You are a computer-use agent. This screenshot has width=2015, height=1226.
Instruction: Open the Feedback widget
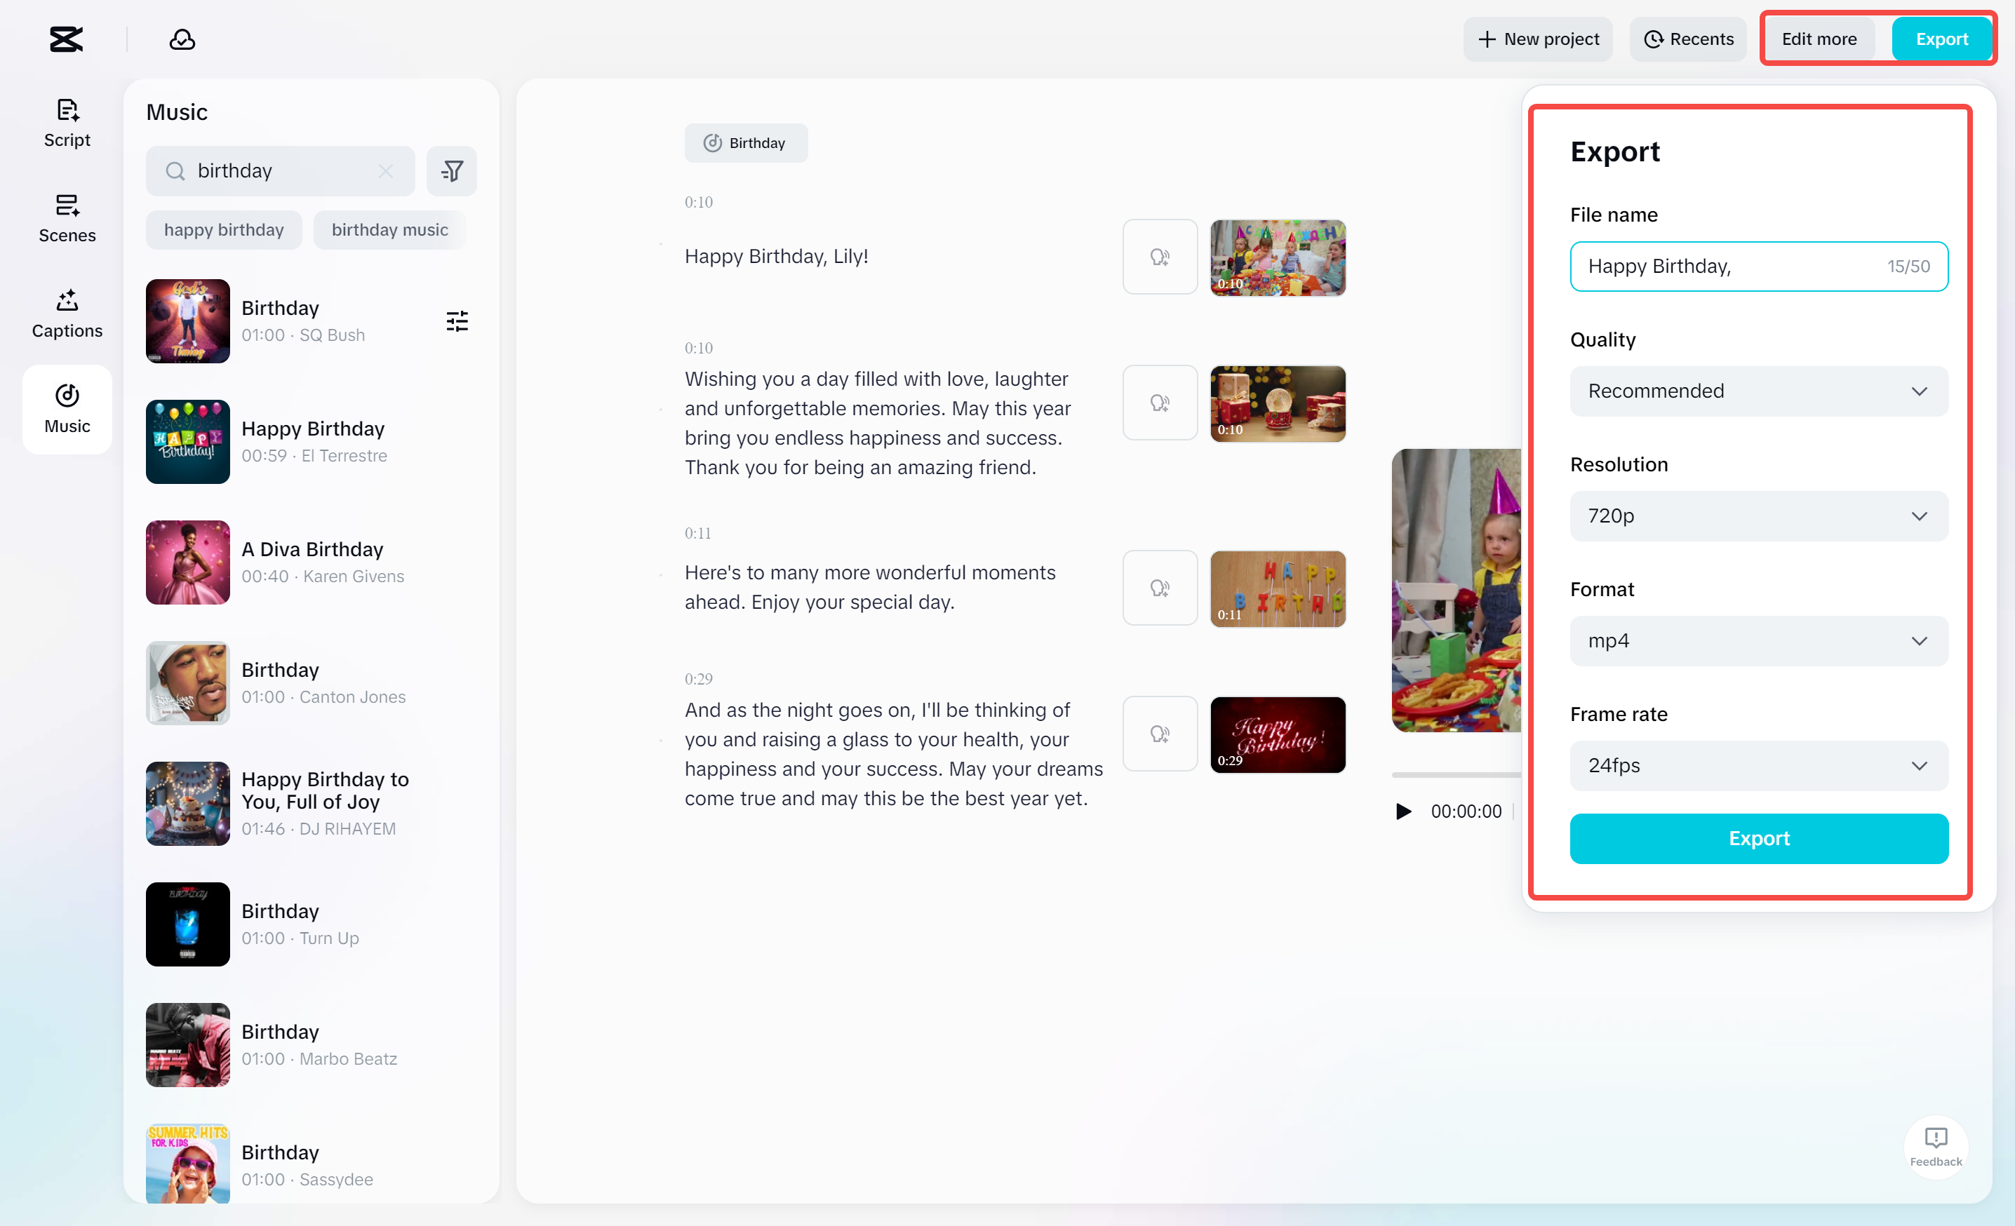1936,1145
